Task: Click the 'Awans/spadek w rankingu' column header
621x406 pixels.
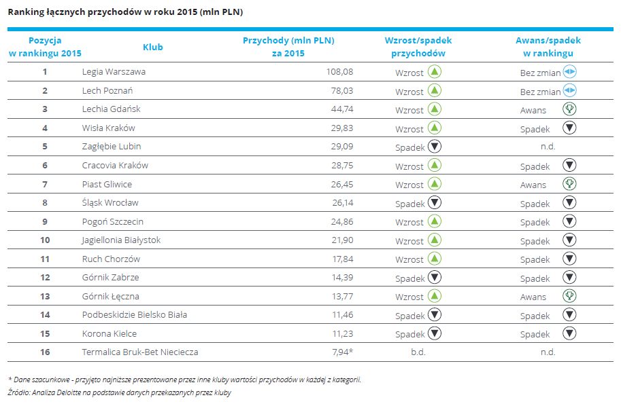Action: point(548,47)
